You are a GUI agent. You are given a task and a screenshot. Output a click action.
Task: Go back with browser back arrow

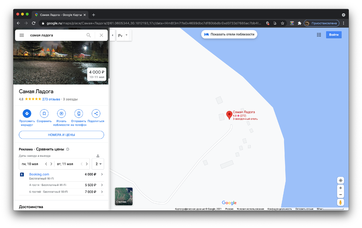(18, 23)
